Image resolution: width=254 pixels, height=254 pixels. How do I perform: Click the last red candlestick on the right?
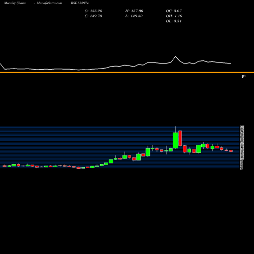pos(231,151)
